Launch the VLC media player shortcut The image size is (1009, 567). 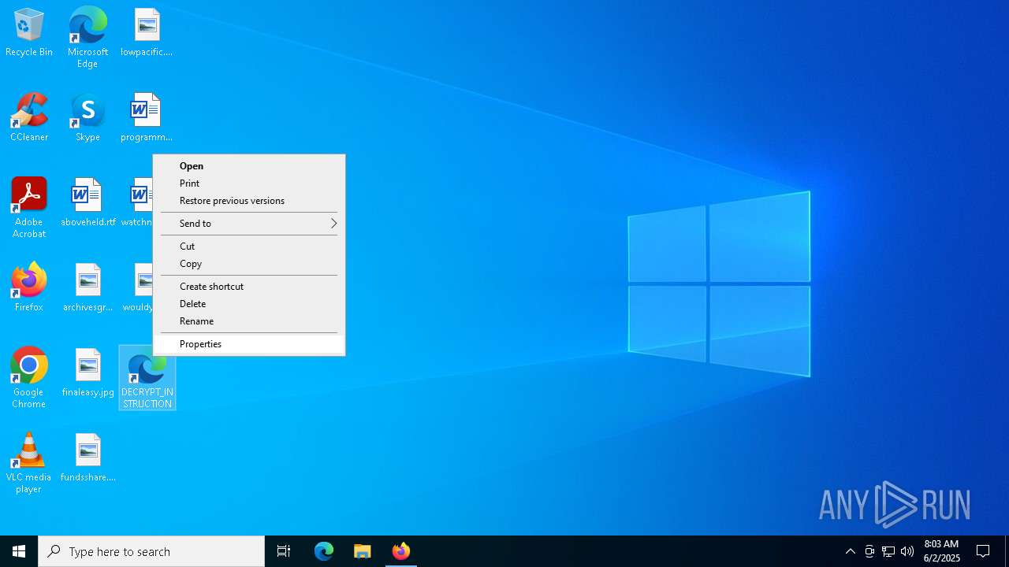29,463
